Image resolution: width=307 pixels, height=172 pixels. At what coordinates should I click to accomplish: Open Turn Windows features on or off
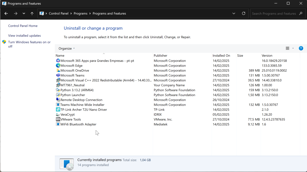click(x=29, y=44)
